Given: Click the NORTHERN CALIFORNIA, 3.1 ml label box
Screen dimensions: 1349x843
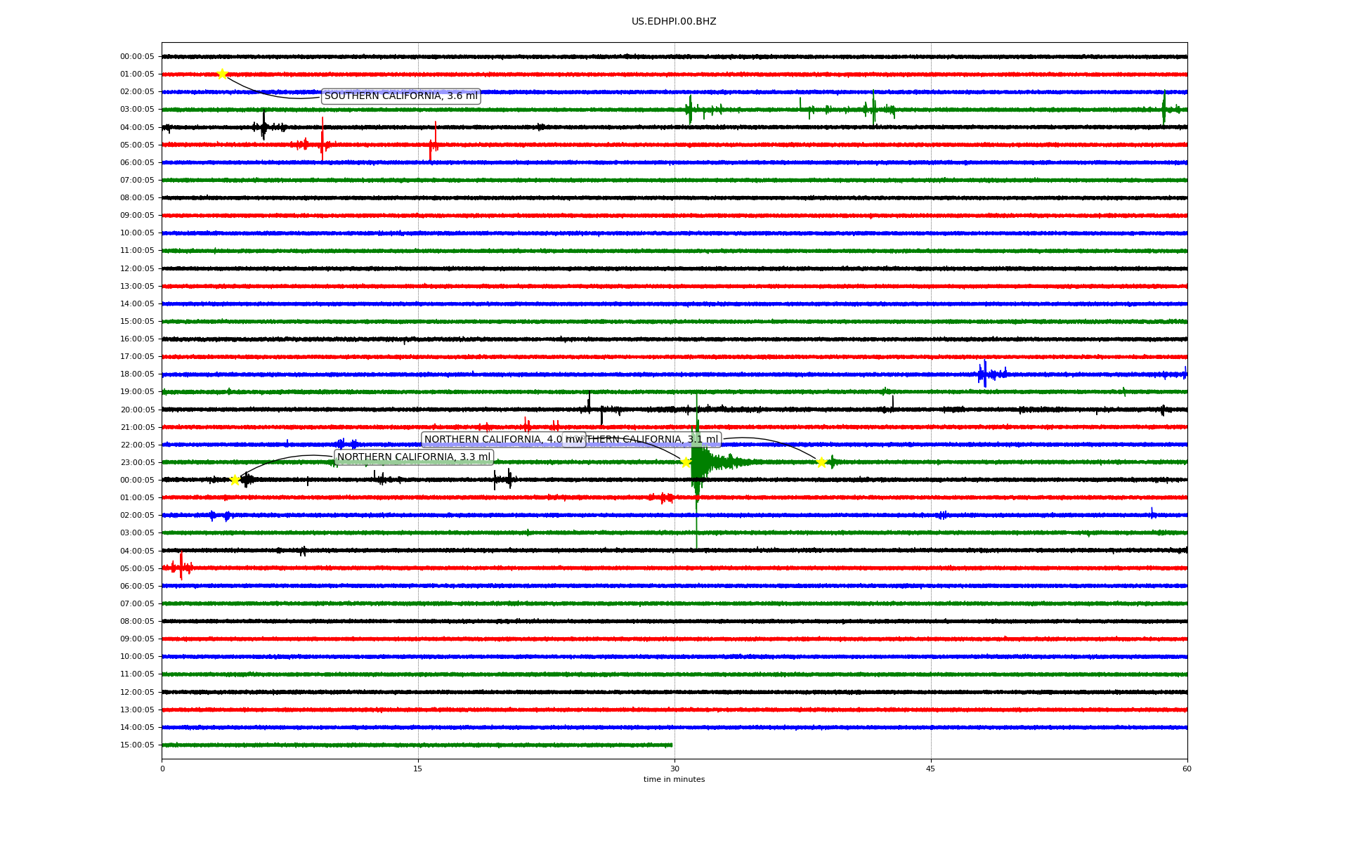Looking at the screenshot, I should 653,440.
